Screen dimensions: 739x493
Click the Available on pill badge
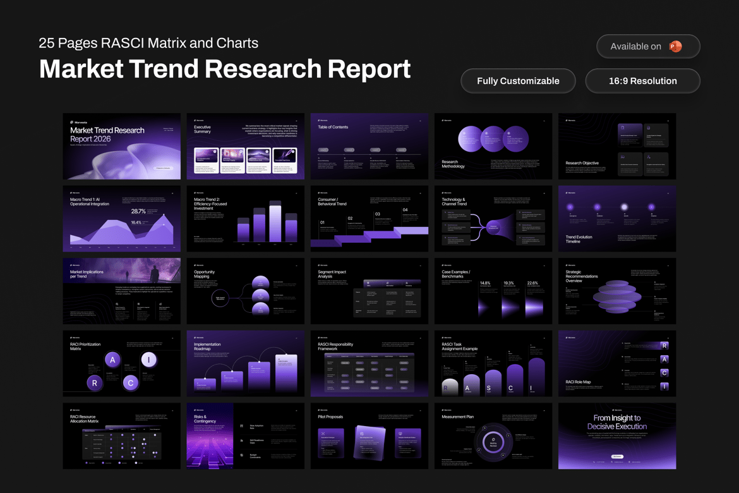click(648, 46)
